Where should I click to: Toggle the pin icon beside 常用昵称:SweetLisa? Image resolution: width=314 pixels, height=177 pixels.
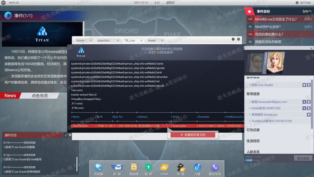(308, 115)
